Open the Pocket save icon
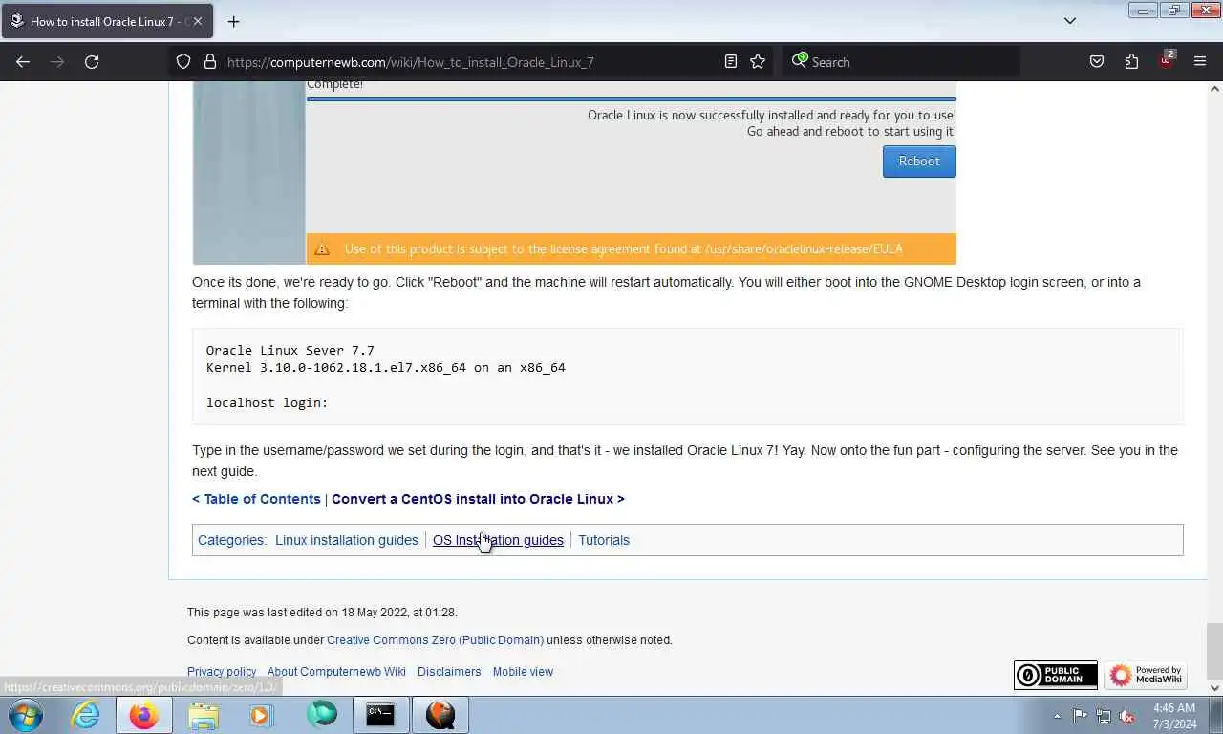The height and width of the screenshot is (734, 1223). pyautogui.click(x=1097, y=61)
